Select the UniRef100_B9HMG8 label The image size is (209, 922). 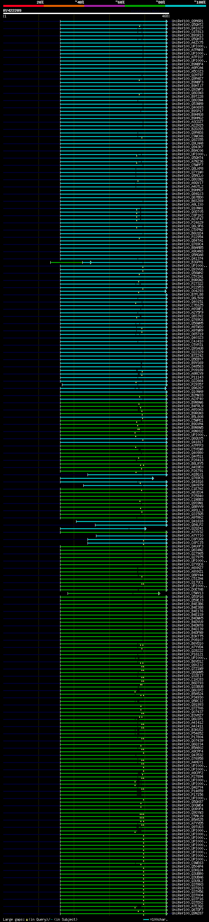(187, 114)
